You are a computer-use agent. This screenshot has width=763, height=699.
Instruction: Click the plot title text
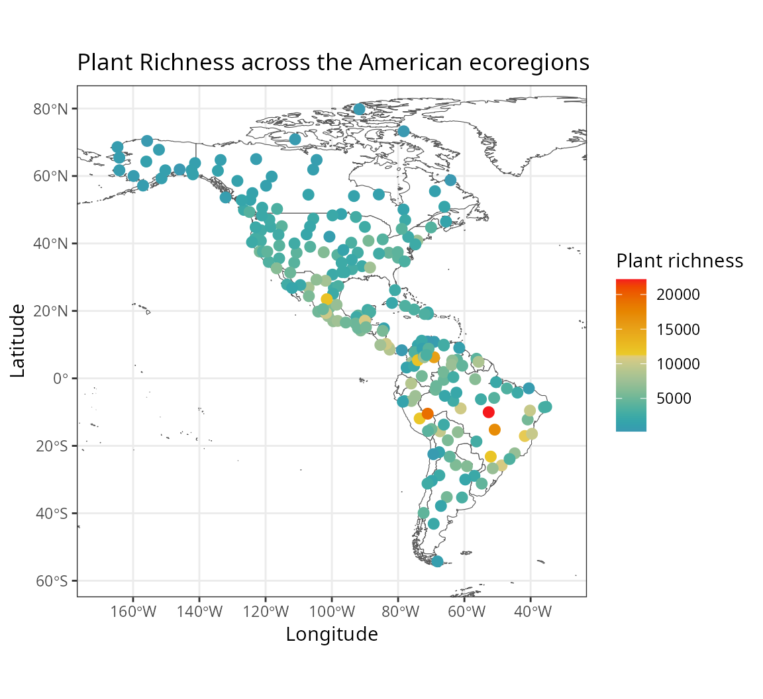(333, 62)
